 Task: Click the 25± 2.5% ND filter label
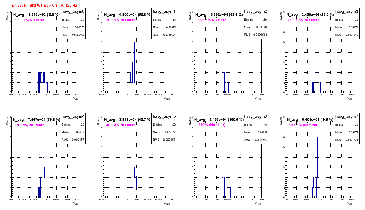(x=303, y=20)
